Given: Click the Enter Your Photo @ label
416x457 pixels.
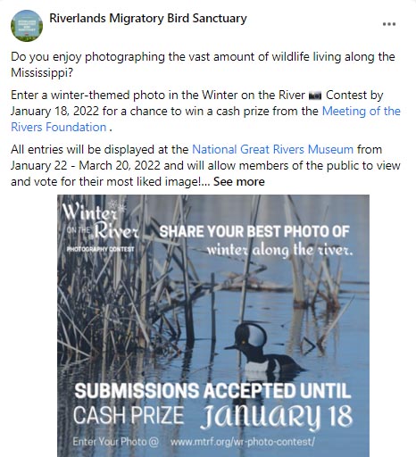Looking at the screenshot, I should pyautogui.click(x=115, y=442).
